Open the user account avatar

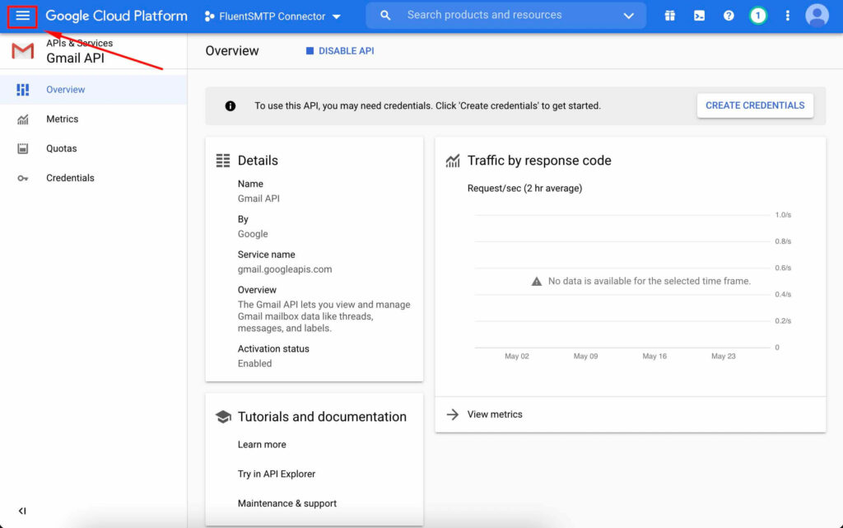[x=817, y=16]
